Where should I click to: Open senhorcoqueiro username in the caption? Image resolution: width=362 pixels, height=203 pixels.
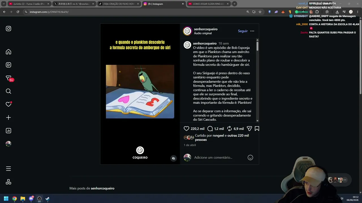click(x=205, y=43)
